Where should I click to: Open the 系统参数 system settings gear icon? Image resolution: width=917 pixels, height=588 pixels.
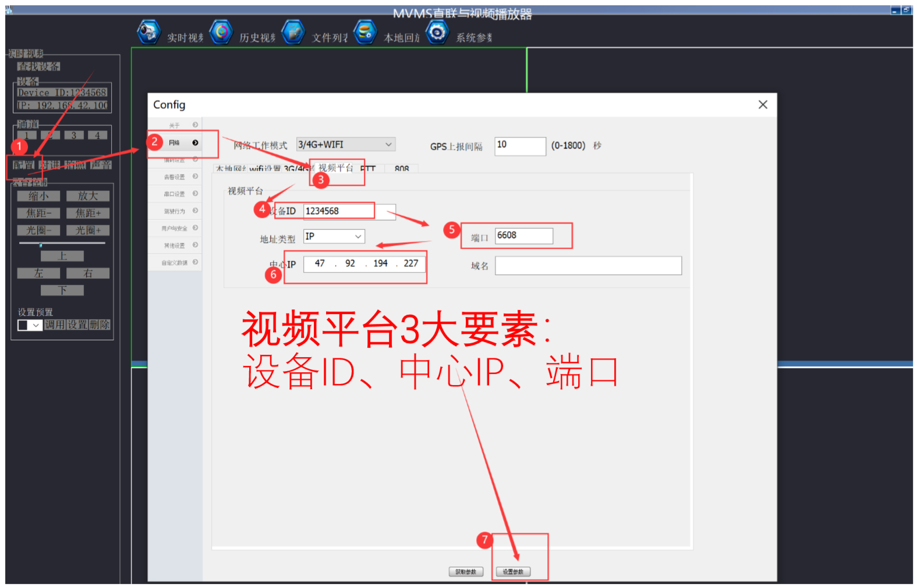(x=437, y=32)
